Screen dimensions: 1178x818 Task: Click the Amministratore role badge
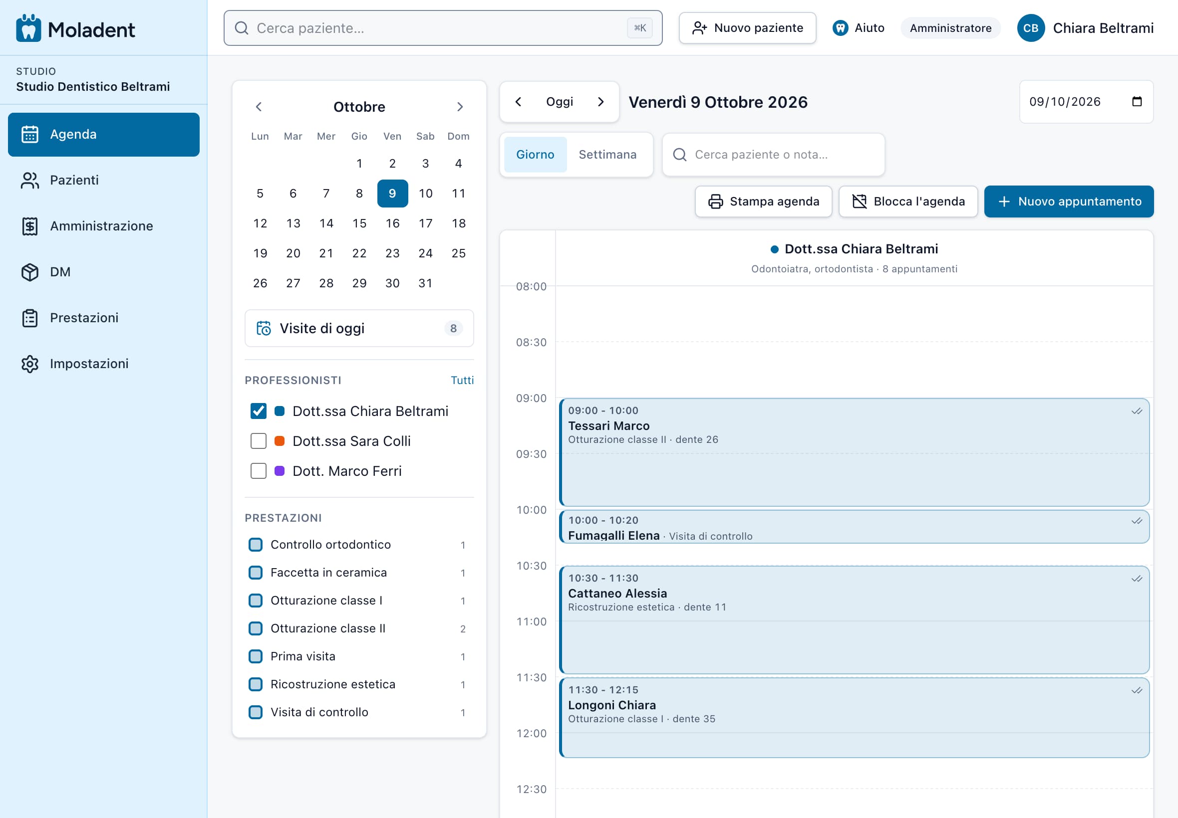pyautogui.click(x=950, y=27)
